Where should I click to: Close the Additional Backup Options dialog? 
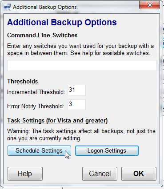click(149, 5)
